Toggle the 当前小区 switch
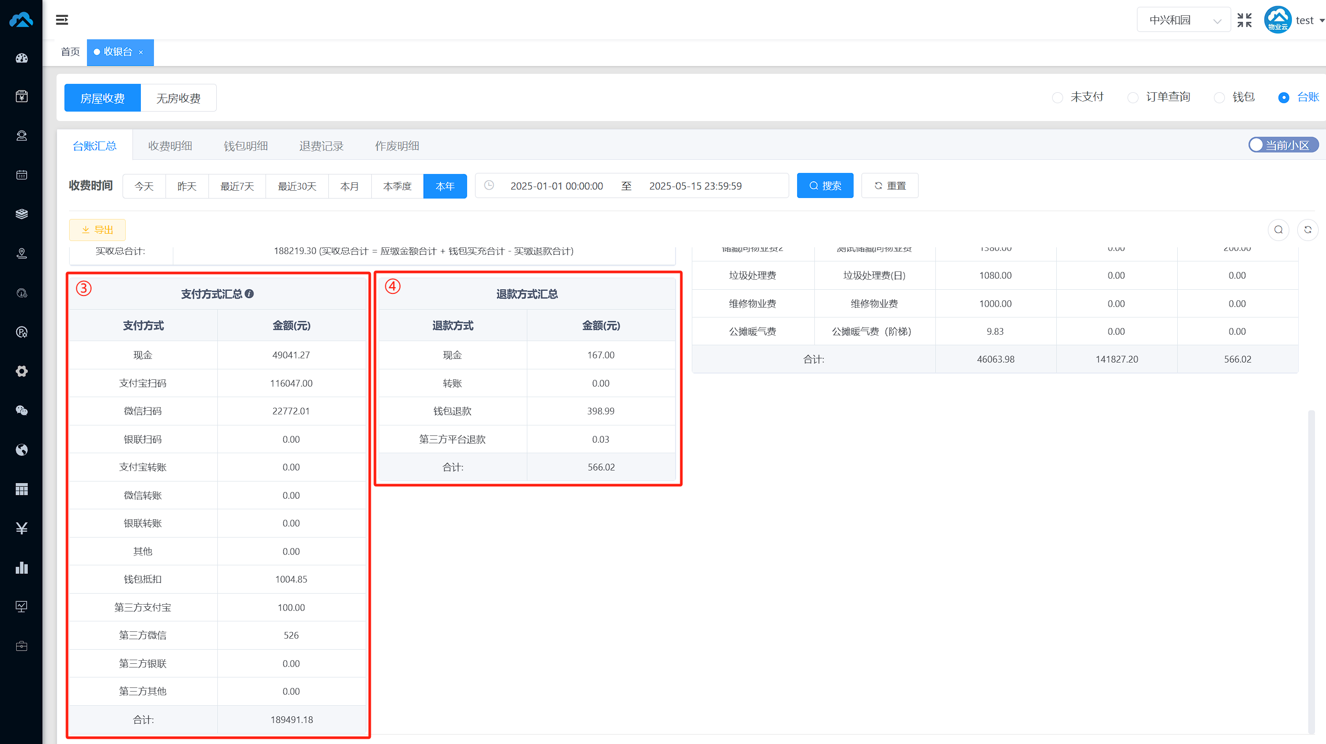The image size is (1326, 744). [1283, 145]
